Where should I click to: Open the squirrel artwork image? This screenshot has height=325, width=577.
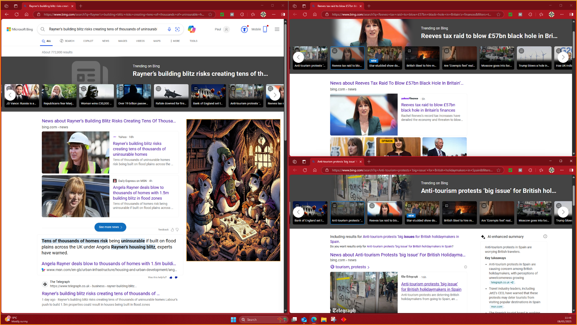tap(233, 190)
